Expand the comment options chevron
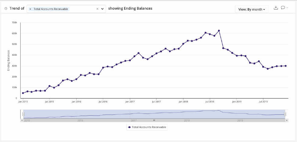 [287, 8]
